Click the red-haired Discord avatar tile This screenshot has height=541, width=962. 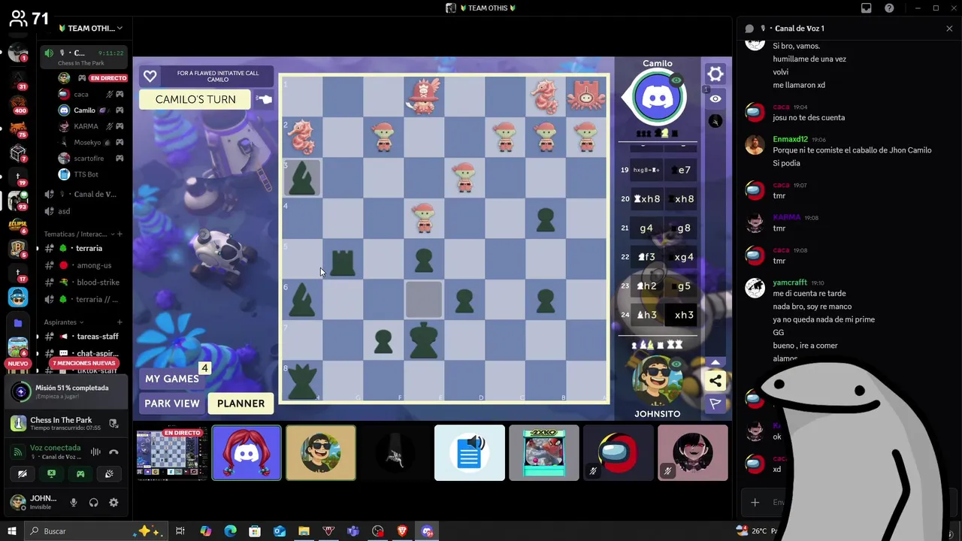[x=247, y=453]
